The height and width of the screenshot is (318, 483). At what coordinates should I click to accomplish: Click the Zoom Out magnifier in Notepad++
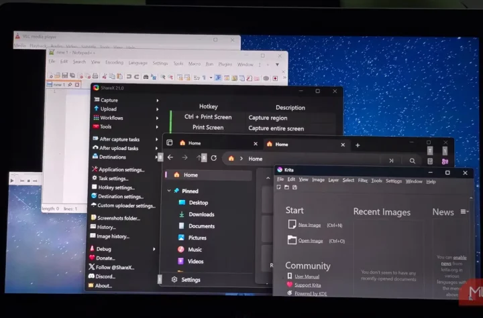point(170,77)
